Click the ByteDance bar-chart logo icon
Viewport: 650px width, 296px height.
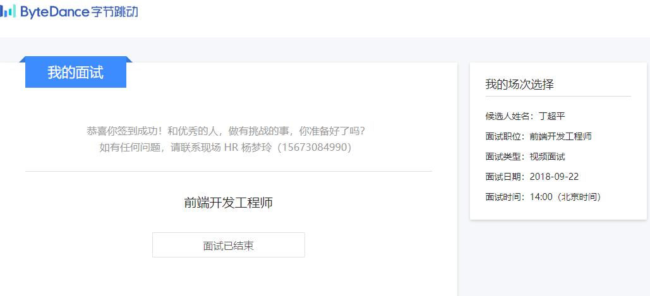tap(8, 11)
